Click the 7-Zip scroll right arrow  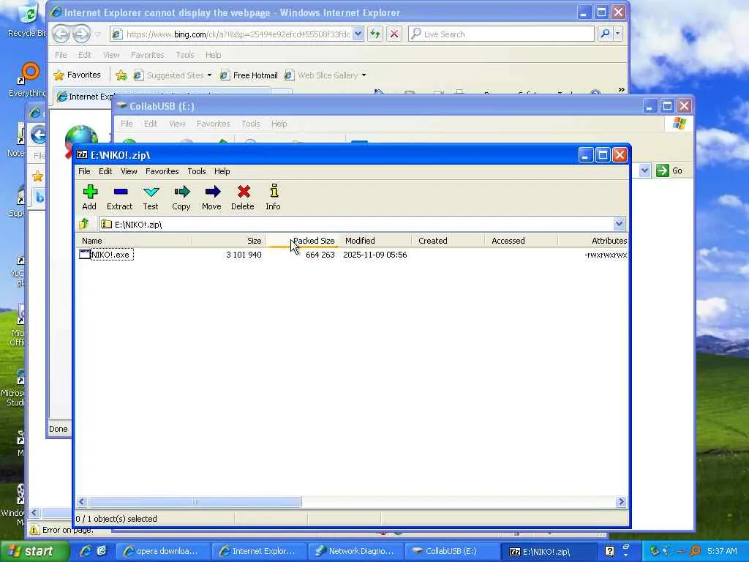click(621, 501)
